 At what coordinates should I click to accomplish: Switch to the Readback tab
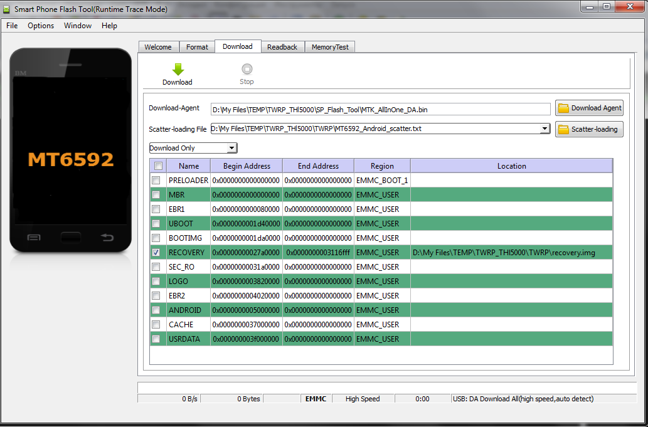pyautogui.click(x=282, y=47)
